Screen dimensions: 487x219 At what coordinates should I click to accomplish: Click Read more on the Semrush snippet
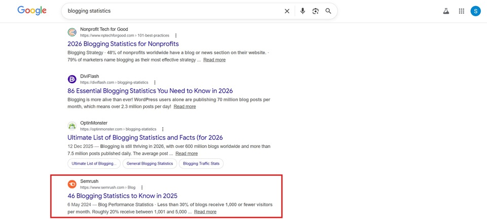(205, 212)
